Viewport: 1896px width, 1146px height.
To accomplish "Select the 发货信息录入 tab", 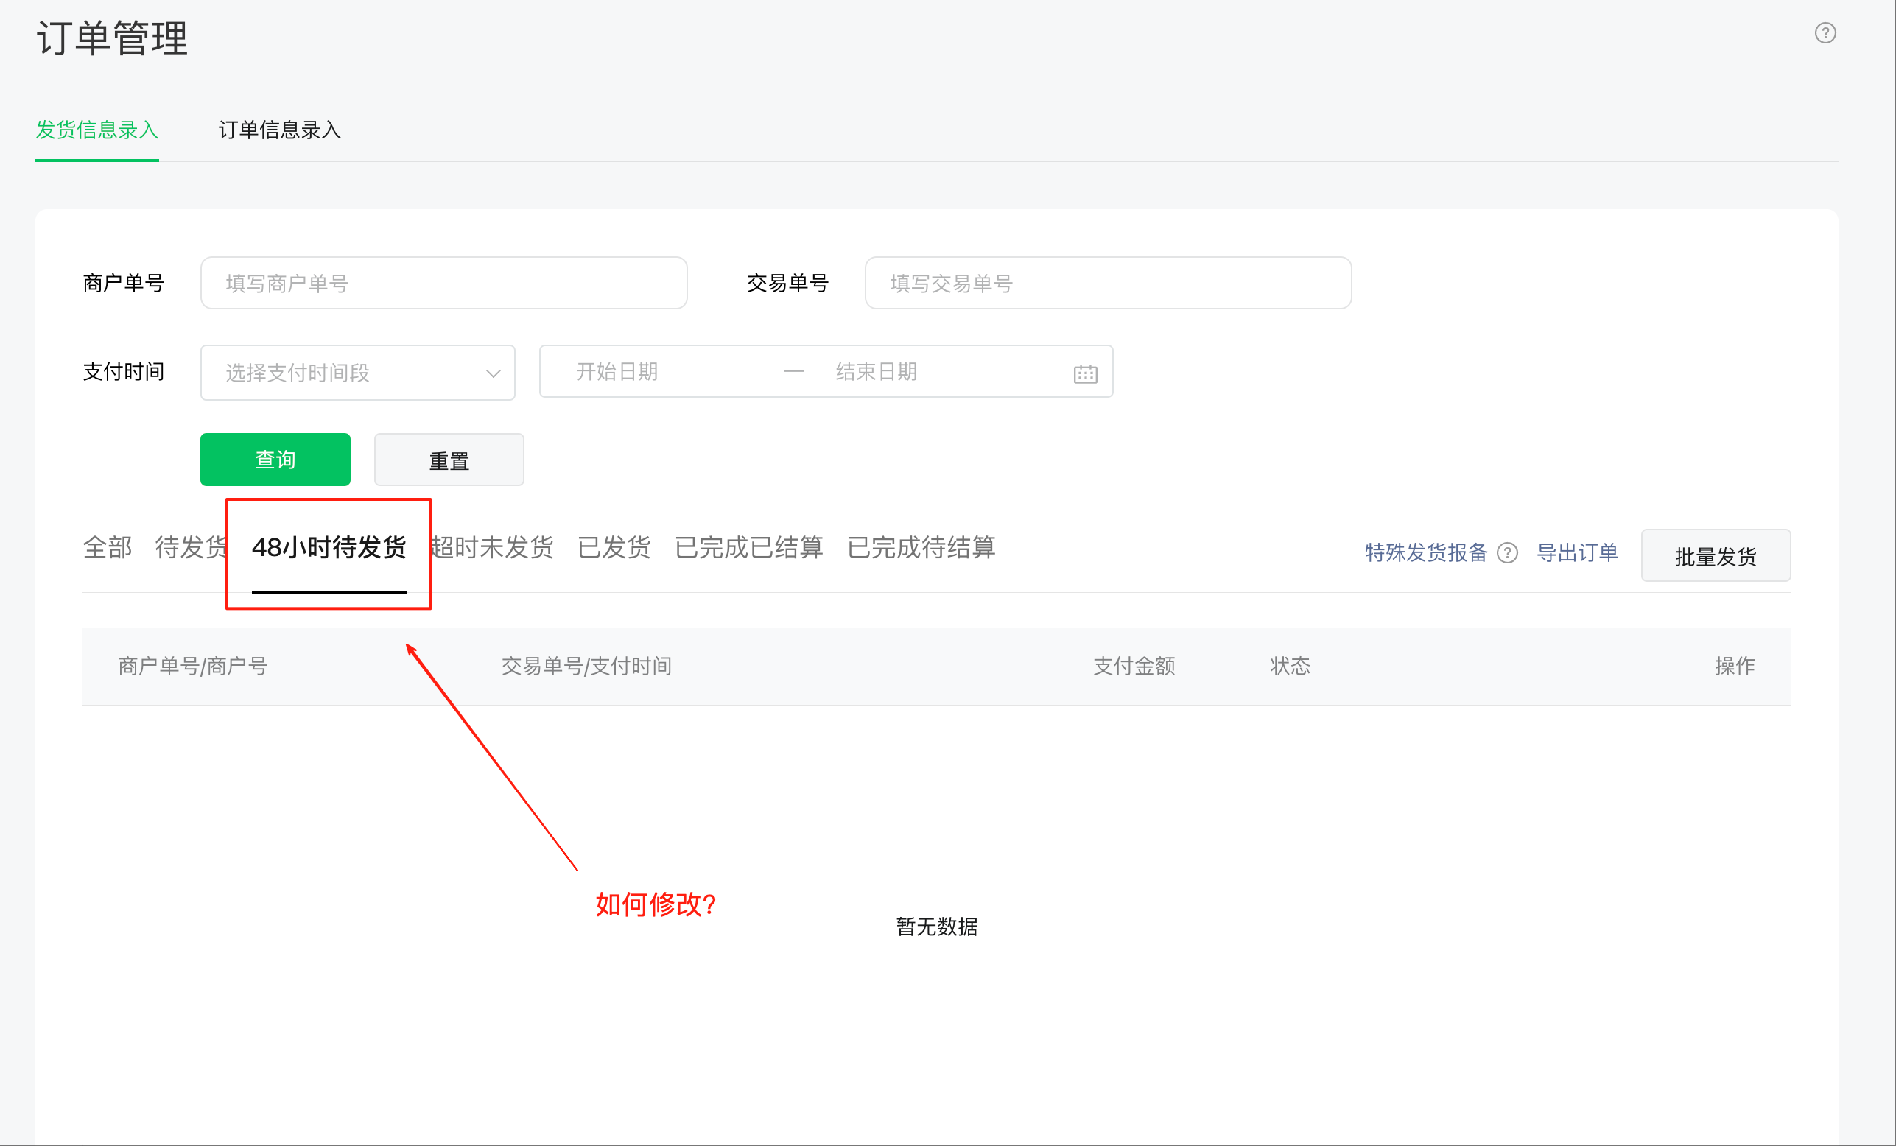I will click(97, 130).
